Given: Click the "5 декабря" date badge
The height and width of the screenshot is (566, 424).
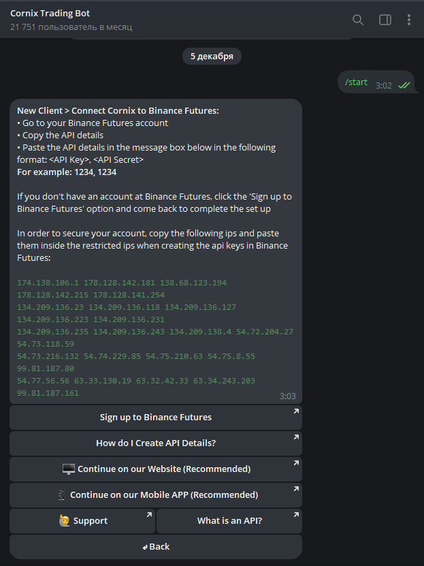Looking at the screenshot, I should click(x=212, y=57).
